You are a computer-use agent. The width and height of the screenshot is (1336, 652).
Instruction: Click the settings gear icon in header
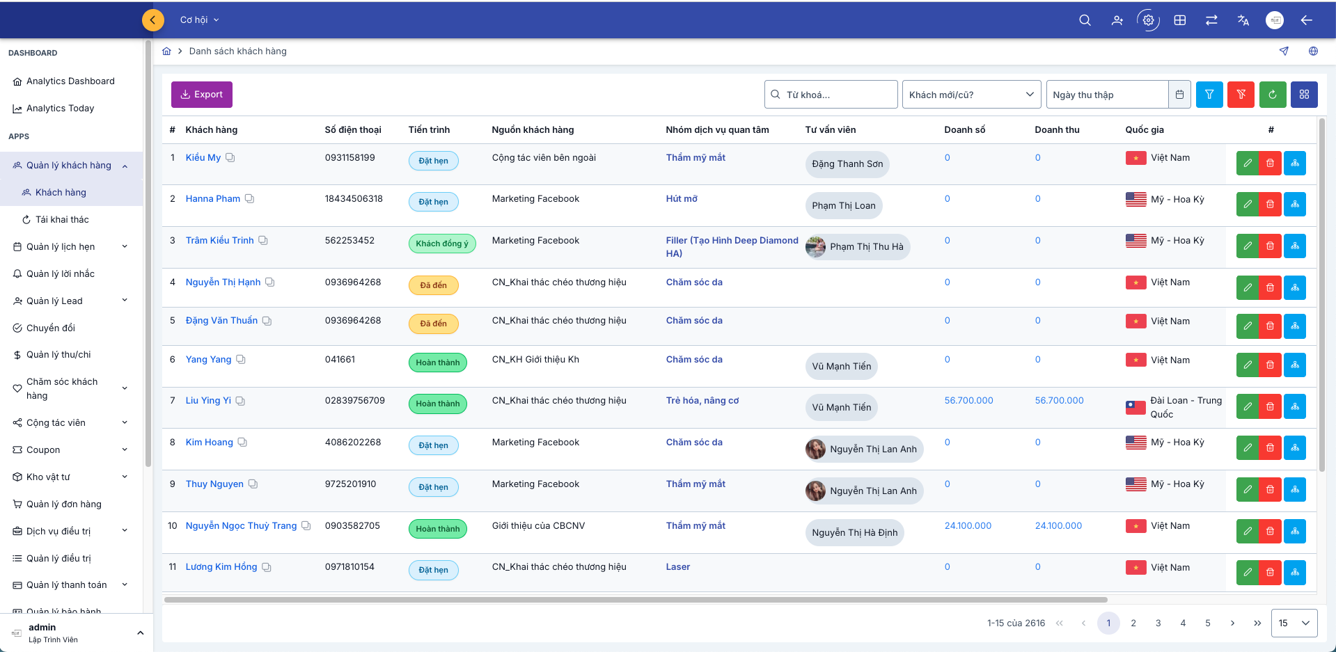coord(1148,20)
